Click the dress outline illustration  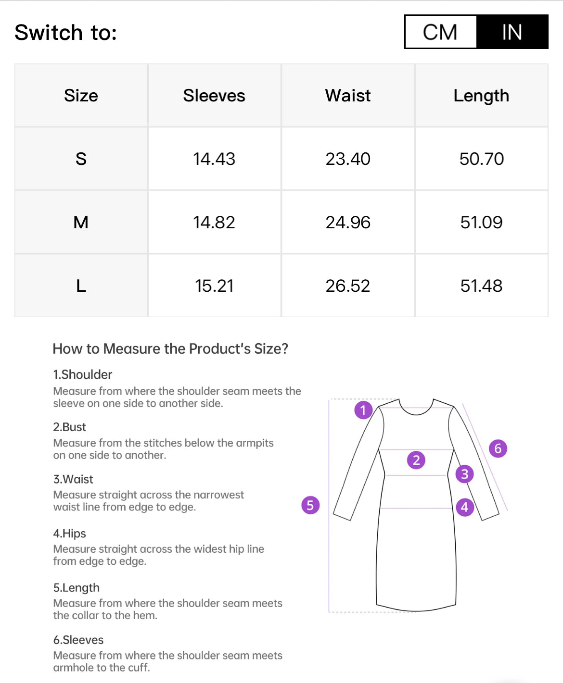click(416, 553)
